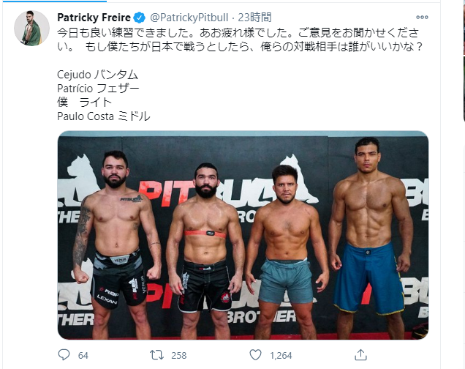465x369 pixels.
Task: Click the share upload-arrow icon
Action: 360,355
